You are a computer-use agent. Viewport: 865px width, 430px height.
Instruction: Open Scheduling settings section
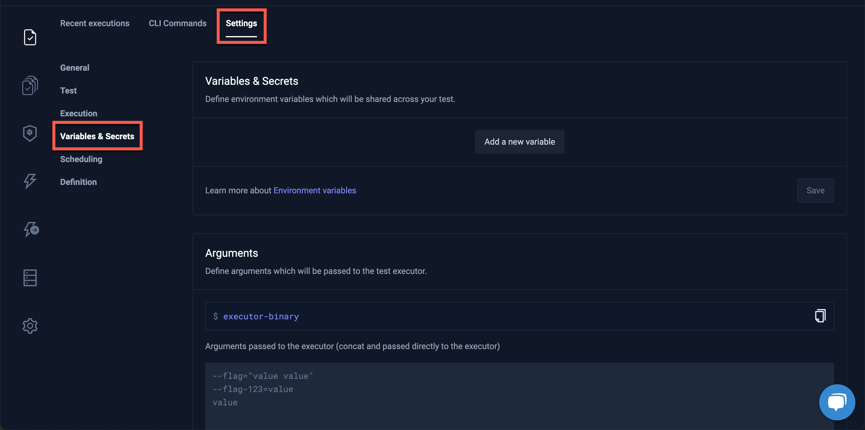coord(81,159)
